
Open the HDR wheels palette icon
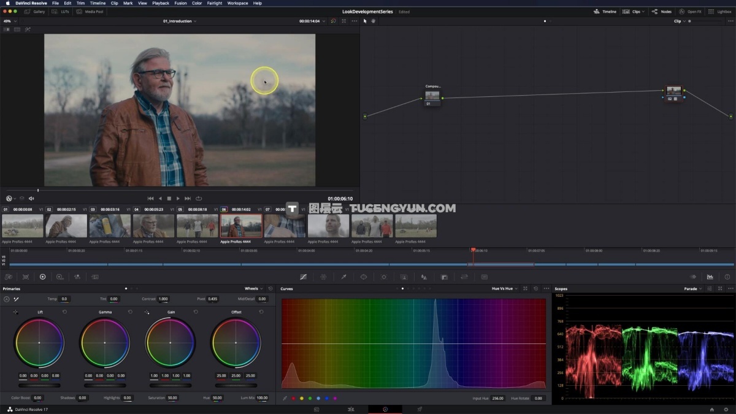(x=59, y=277)
